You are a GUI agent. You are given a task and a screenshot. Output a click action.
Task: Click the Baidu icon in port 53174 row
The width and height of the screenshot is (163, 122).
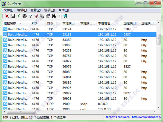point(5,29)
